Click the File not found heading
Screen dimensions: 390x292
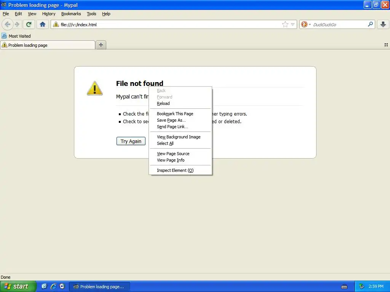[x=139, y=83]
